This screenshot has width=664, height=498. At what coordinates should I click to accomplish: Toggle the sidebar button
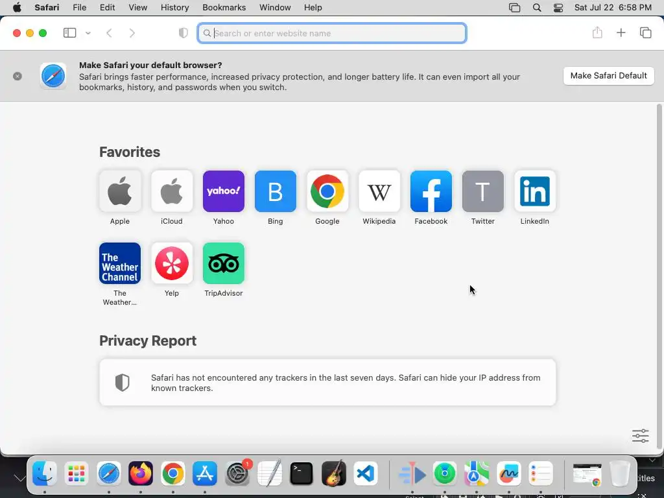tap(69, 32)
